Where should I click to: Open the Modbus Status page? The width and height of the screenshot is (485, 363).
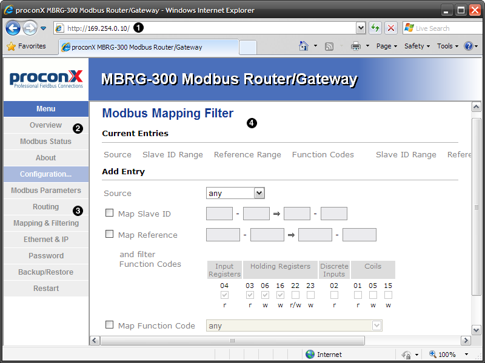pos(46,142)
